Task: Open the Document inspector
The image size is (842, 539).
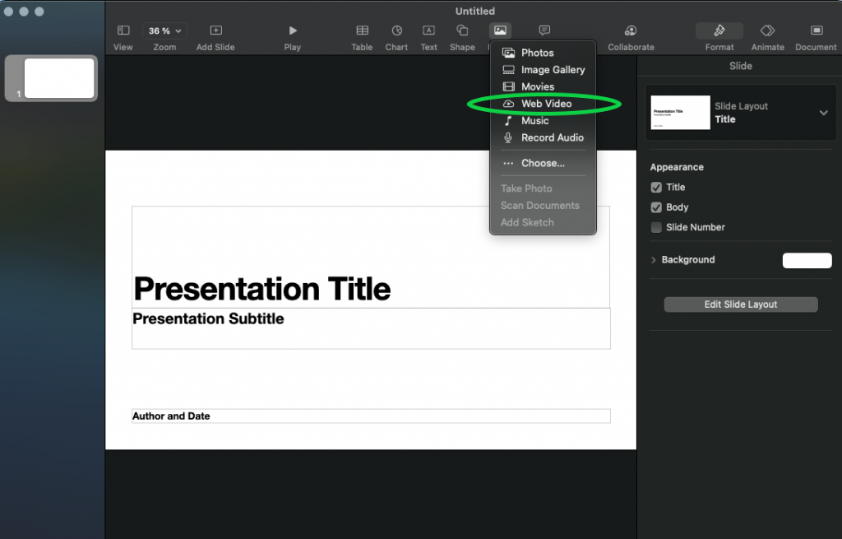Action: tap(816, 31)
